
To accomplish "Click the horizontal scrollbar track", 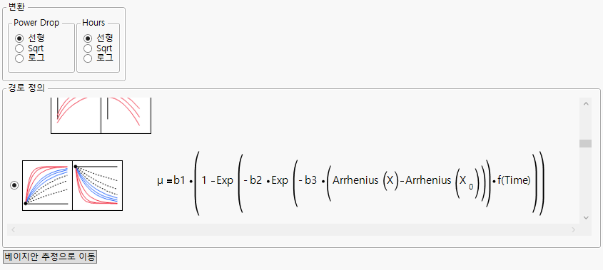I will click(x=293, y=229).
